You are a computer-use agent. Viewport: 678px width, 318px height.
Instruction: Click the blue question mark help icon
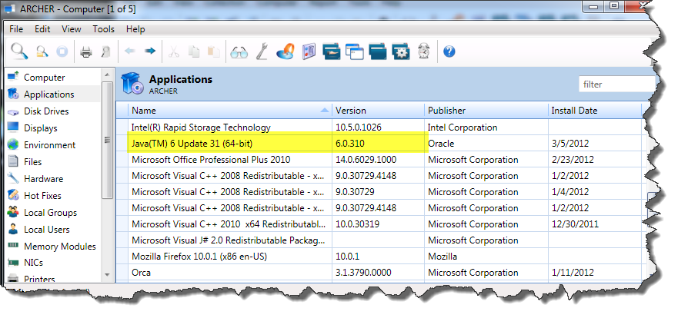coord(449,51)
